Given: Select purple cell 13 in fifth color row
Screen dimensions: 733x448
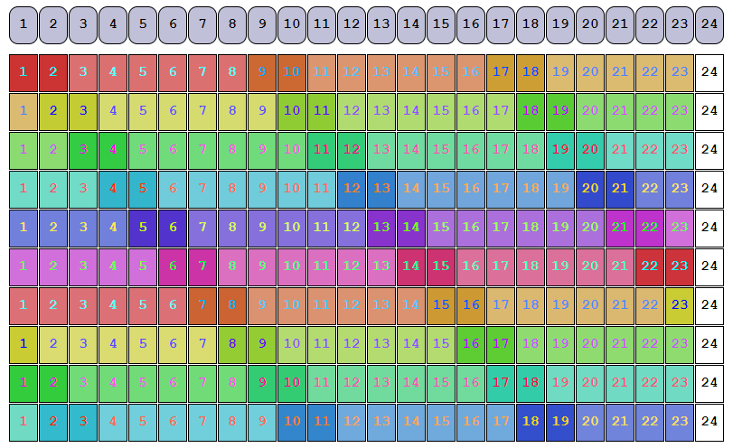Looking at the screenshot, I should coord(381,228).
